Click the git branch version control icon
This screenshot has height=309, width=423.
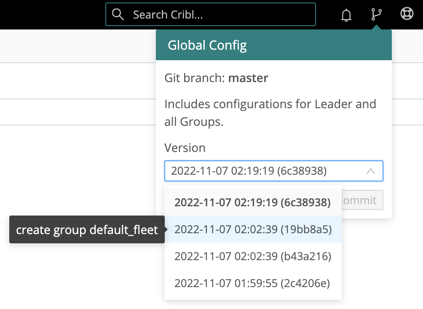[x=376, y=15]
